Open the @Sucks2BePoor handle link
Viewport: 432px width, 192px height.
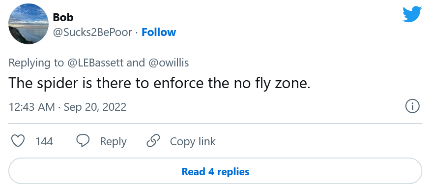[92, 32]
